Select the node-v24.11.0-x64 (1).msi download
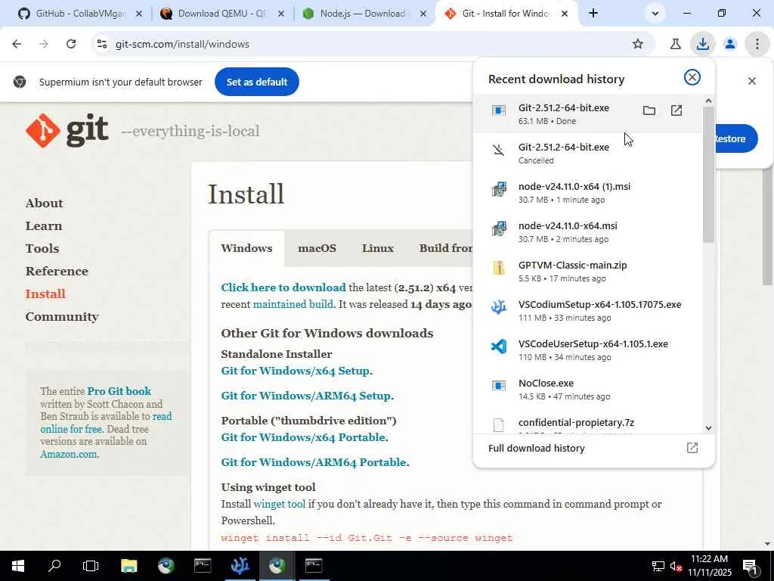The image size is (774, 581). pos(587,192)
